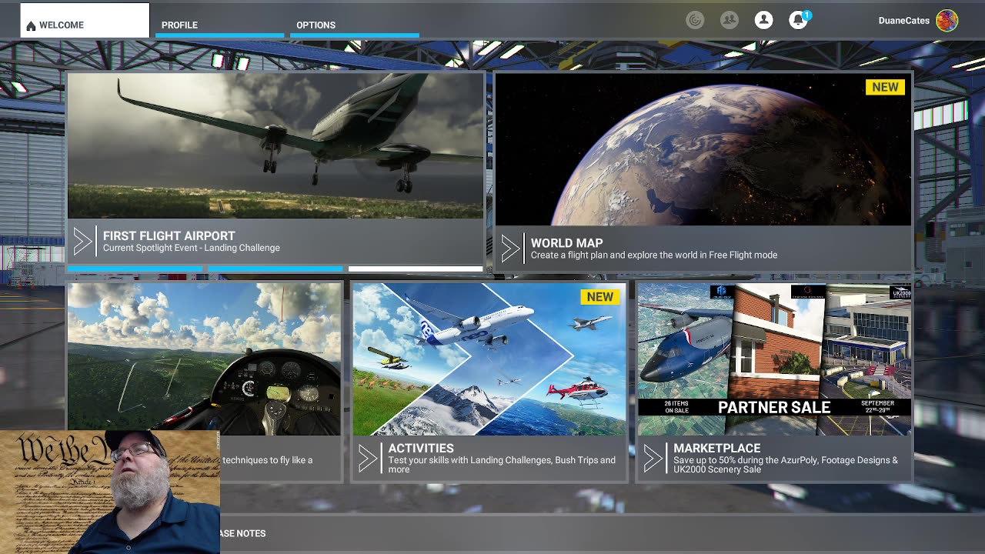Click the DuaneCates profile avatar
Image resolution: width=985 pixels, height=554 pixels.
(947, 21)
